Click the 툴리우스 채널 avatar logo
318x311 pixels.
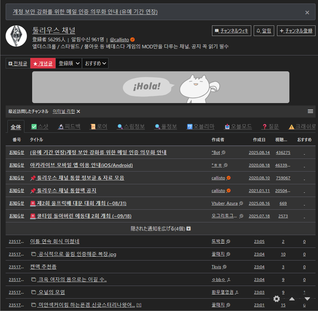point(16,36)
